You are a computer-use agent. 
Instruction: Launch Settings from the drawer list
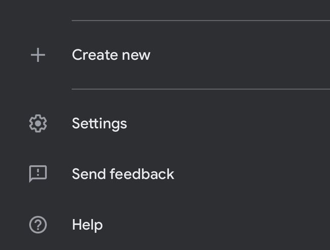click(165, 123)
